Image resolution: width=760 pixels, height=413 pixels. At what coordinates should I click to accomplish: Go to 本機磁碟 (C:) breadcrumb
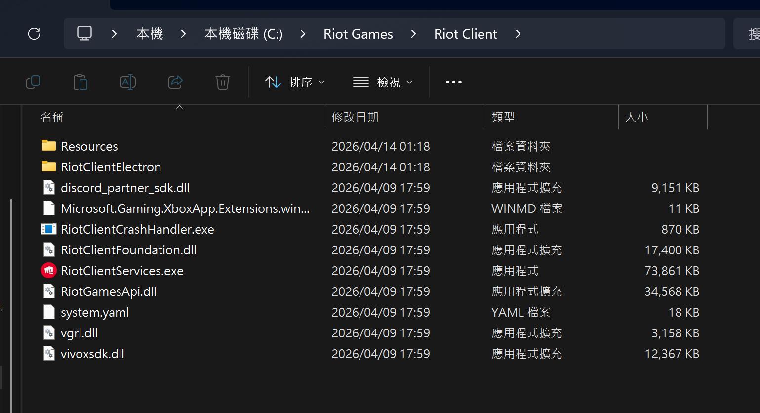pyautogui.click(x=243, y=34)
